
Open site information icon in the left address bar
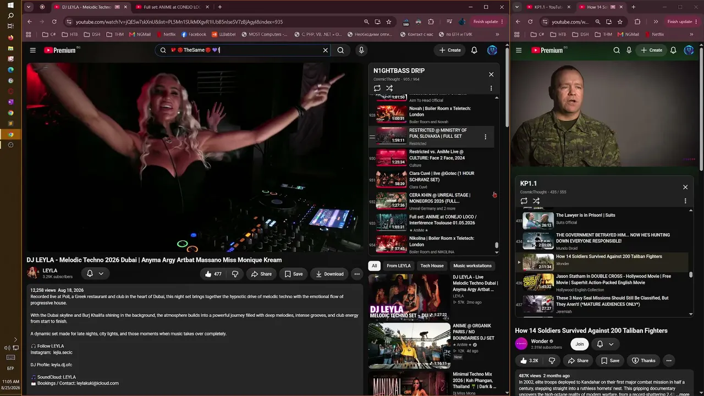(x=69, y=21)
